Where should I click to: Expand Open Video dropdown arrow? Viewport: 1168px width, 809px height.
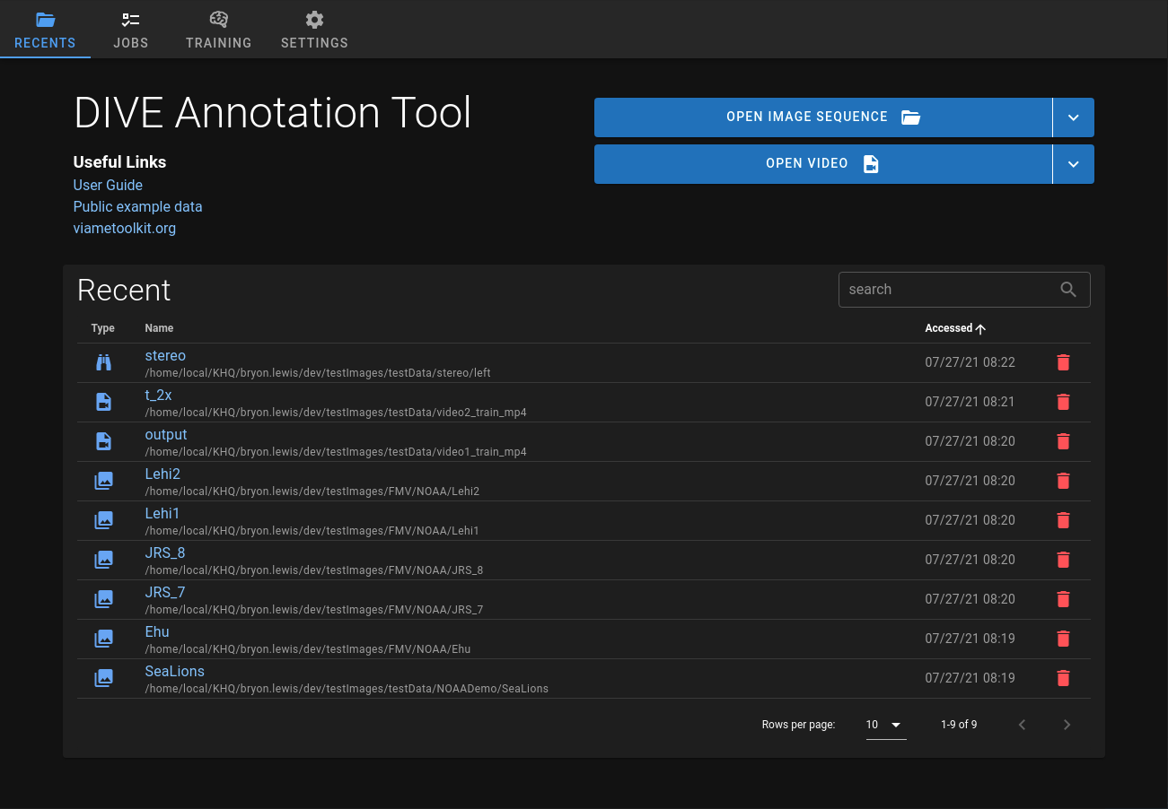1074,164
